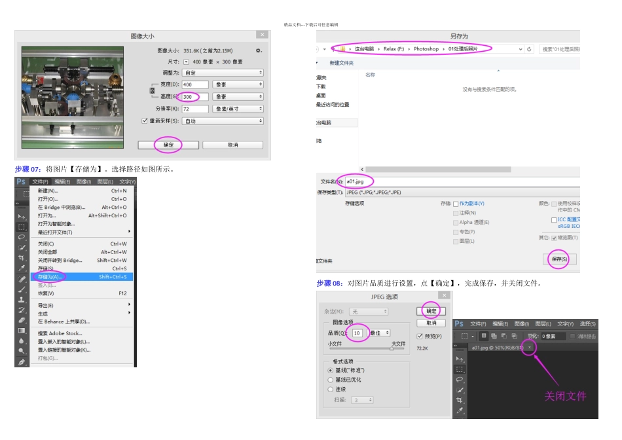Check the 作为副本(Y) checkbox
The height and width of the screenshot is (440, 622).
coord(456,204)
